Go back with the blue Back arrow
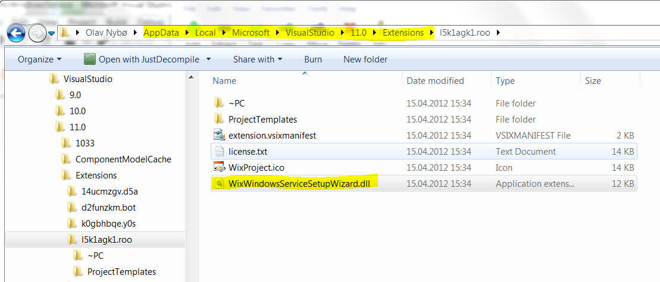The height and width of the screenshot is (282, 660). click(17, 33)
